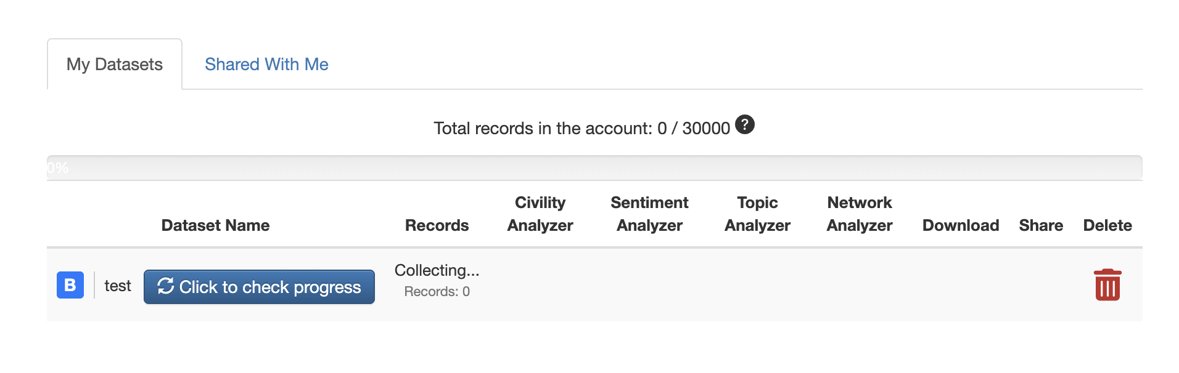This screenshot has width=1179, height=373.
Task: Click the blue B platform icon
Action: tap(70, 285)
